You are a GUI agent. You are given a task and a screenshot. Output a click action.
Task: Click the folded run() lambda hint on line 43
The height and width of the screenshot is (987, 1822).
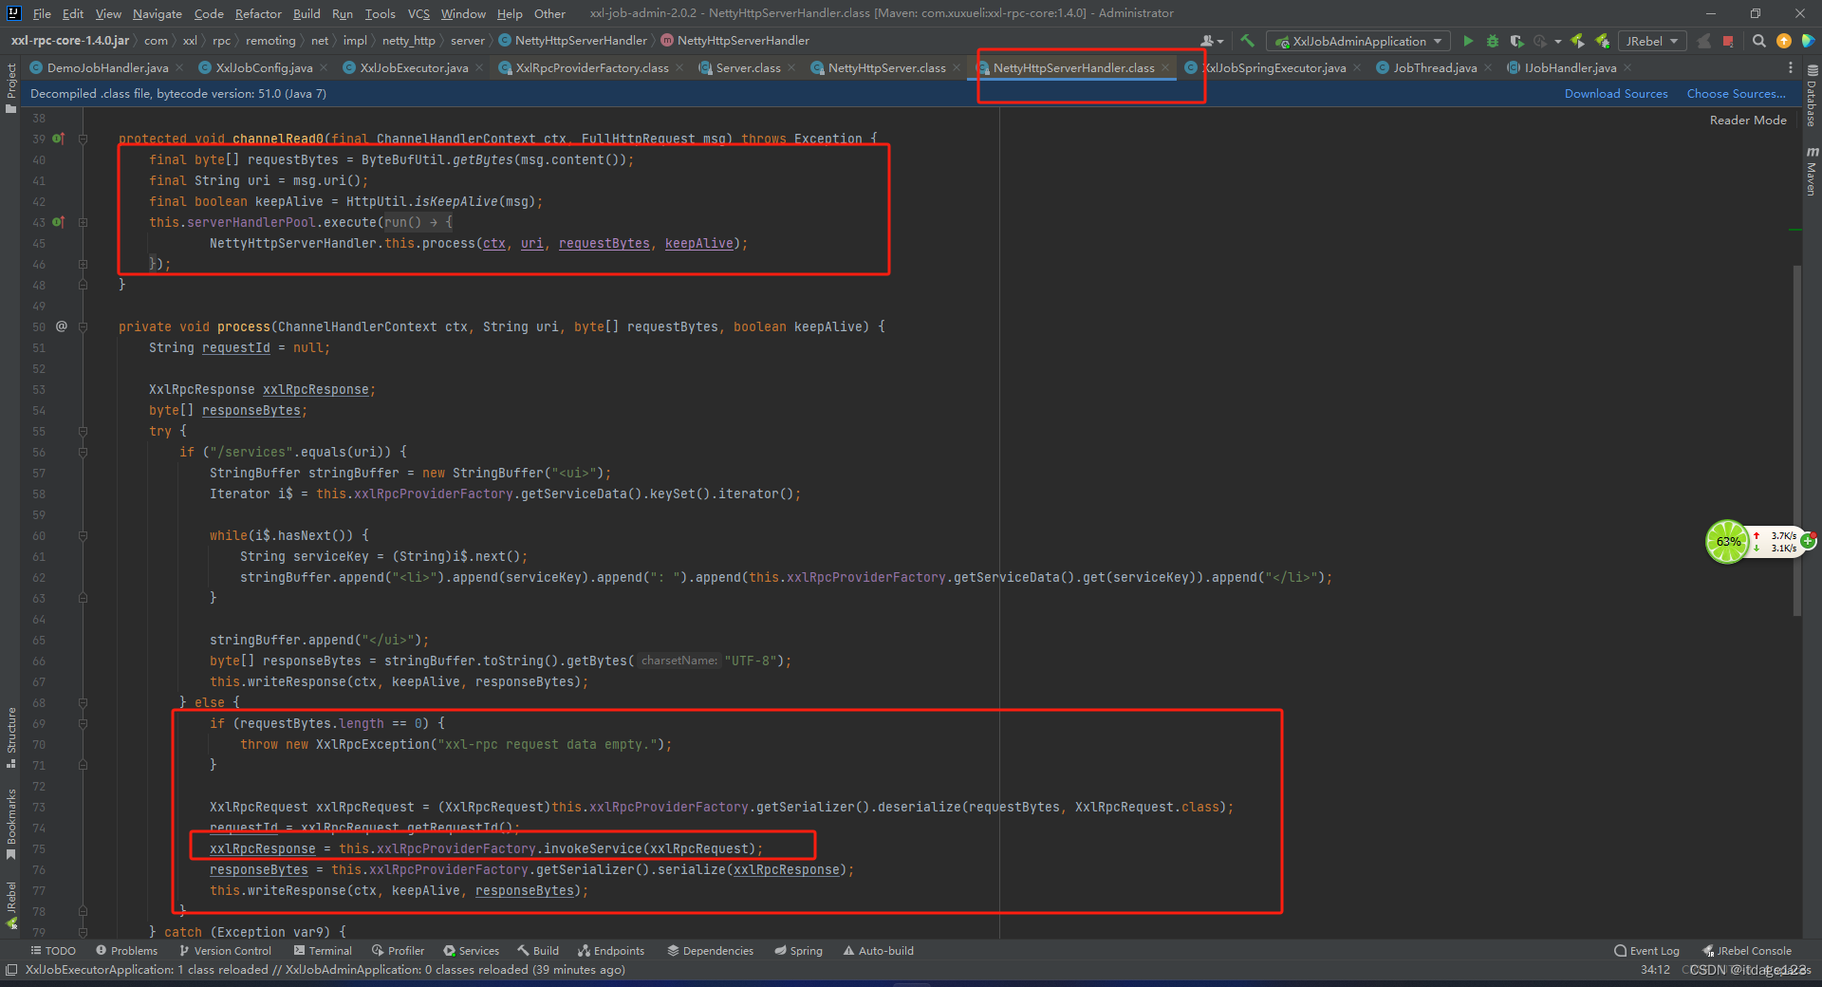pyautogui.click(x=418, y=222)
